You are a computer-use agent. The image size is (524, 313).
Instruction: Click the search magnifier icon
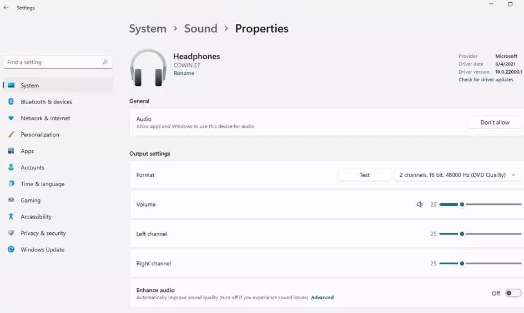pyautogui.click(x=105, y=62)
